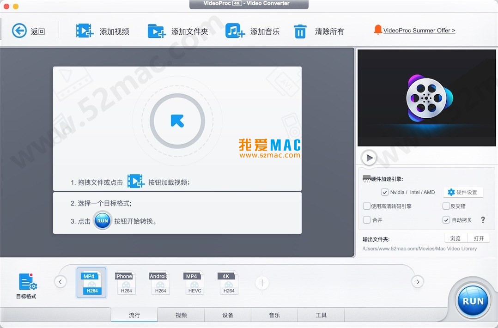
Task: Click the 添加视频 add video icon in the toolbar
Action: click(x=85, y=31)
